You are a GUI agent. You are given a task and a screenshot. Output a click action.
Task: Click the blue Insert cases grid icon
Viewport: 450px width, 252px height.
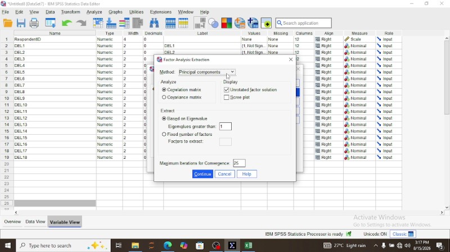coord(170,23)
